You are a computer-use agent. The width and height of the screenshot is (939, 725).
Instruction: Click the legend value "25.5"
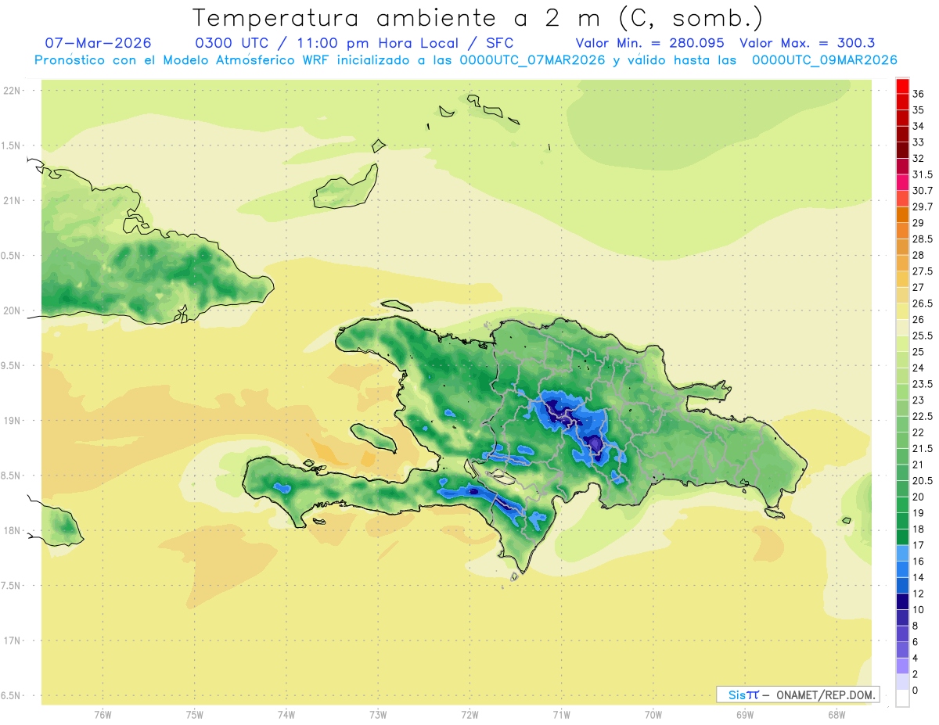pyautogui.click(x=923, y=336)
